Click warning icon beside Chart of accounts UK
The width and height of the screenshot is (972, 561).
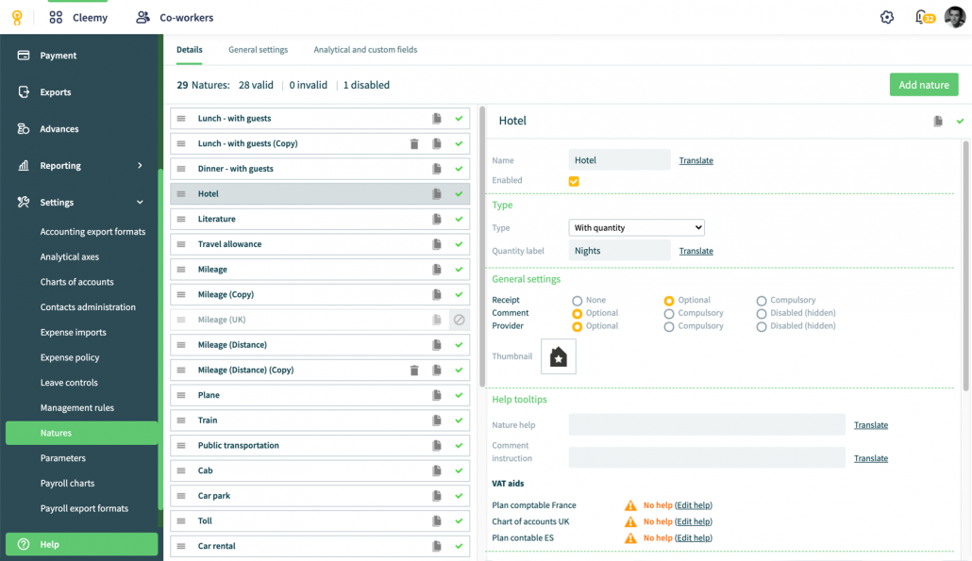click(x=630, y=522)
